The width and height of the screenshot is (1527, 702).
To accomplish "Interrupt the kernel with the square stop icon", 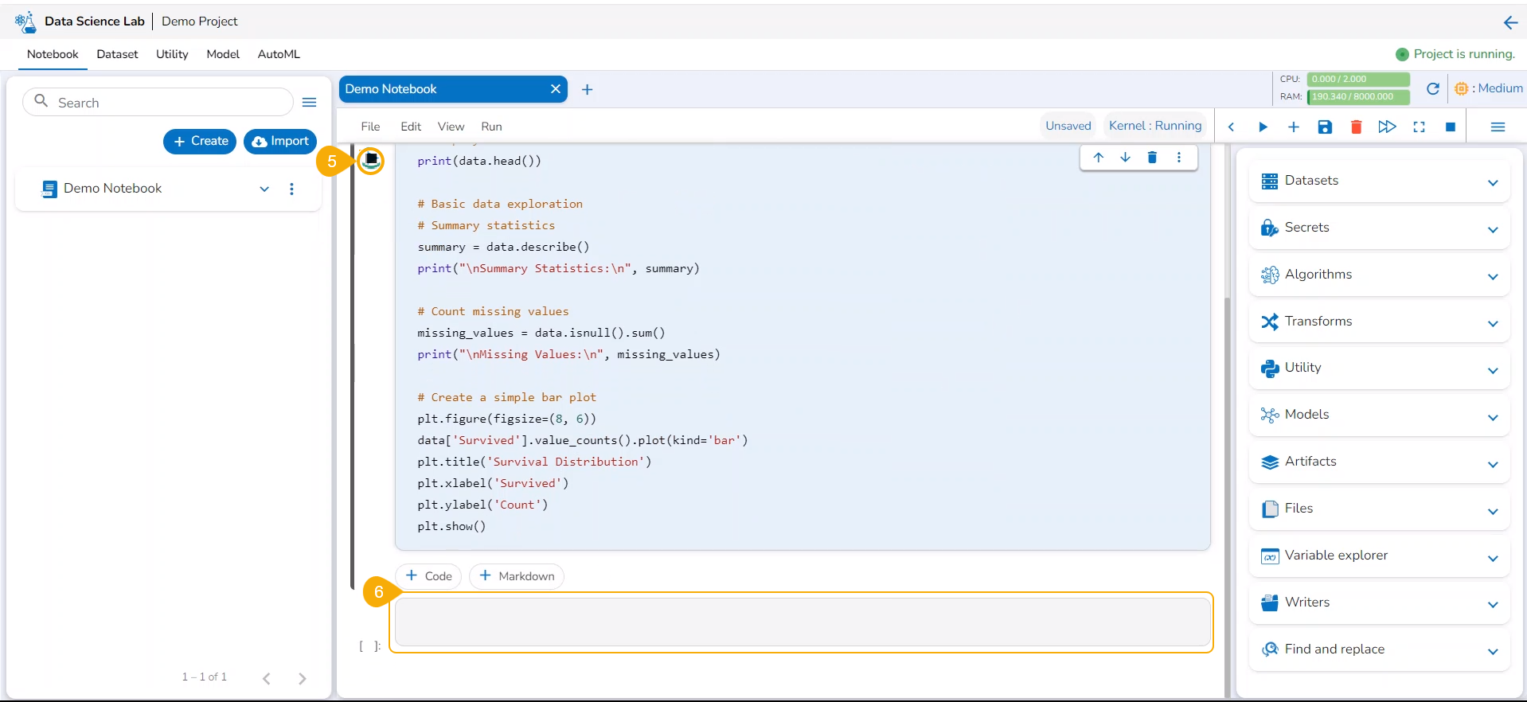I will click(1451, 127).
